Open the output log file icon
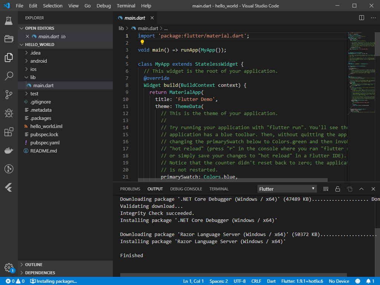Screen dimensions: 380x285 point(350,189)
